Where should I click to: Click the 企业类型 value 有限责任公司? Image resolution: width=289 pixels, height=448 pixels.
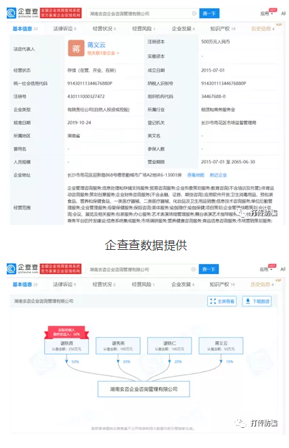98,109
